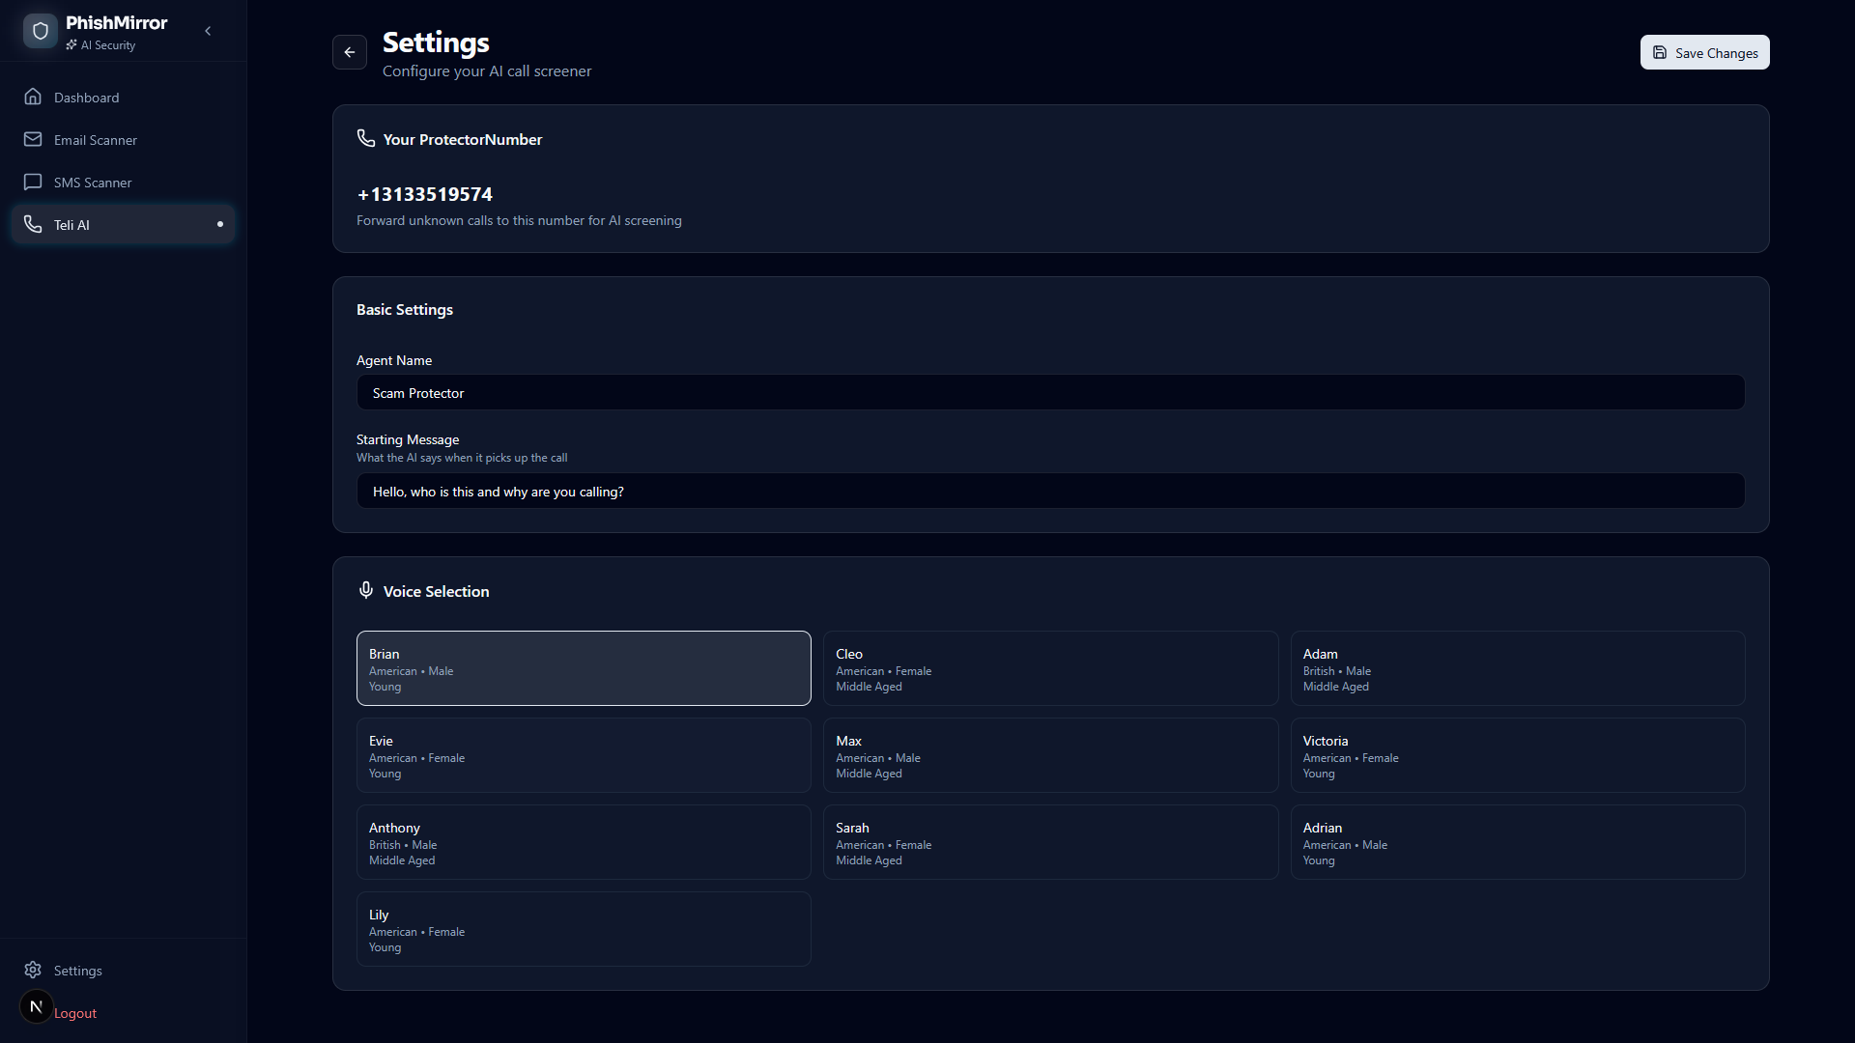The width and height of the screenshot is (1855, 1043).
Task: Collapse the sidebar using the chevron arrow
Action: click(x=208, y=31)
